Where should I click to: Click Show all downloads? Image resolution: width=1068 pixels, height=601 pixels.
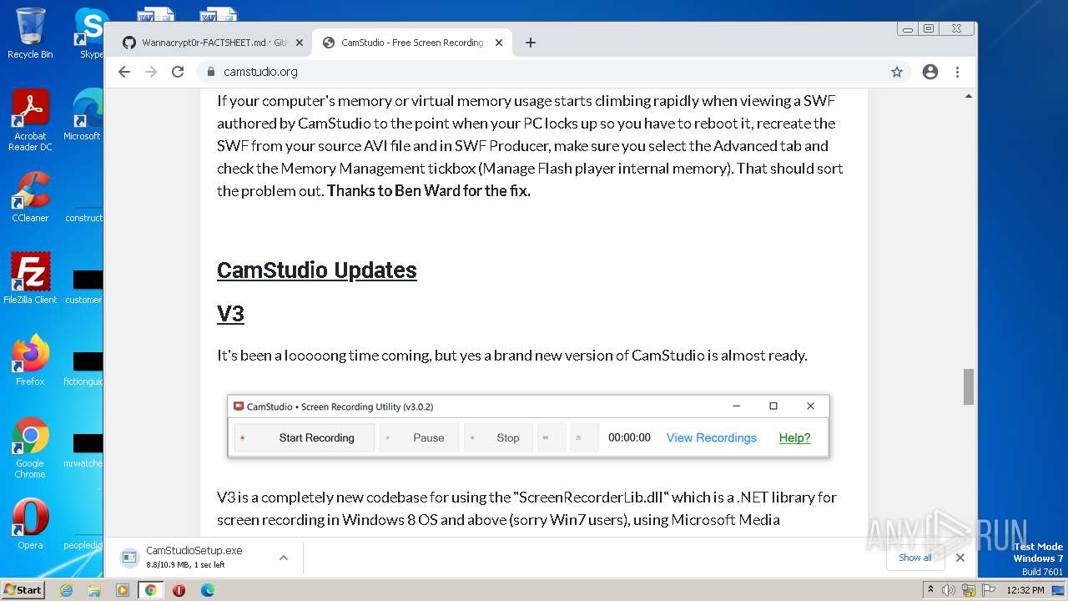[914, 558]
